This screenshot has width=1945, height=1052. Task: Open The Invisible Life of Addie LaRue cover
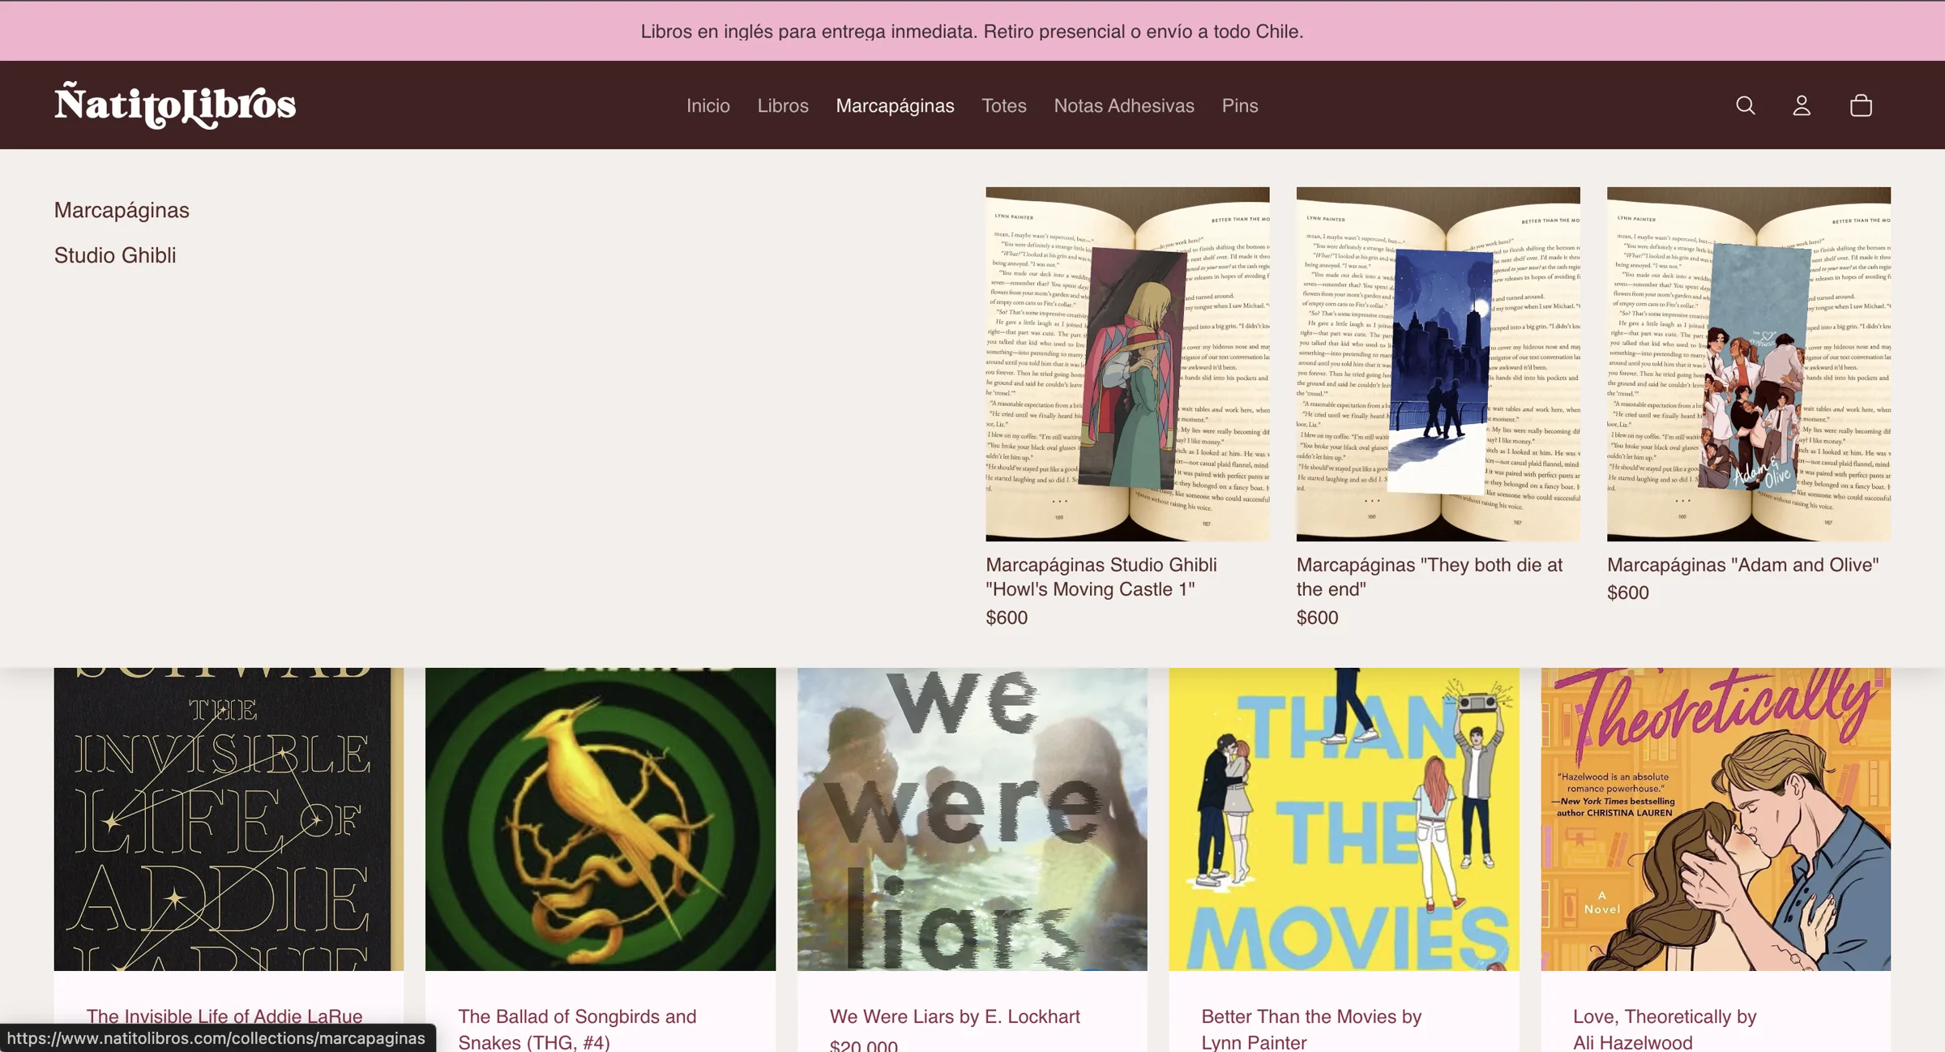coord(229,819)
